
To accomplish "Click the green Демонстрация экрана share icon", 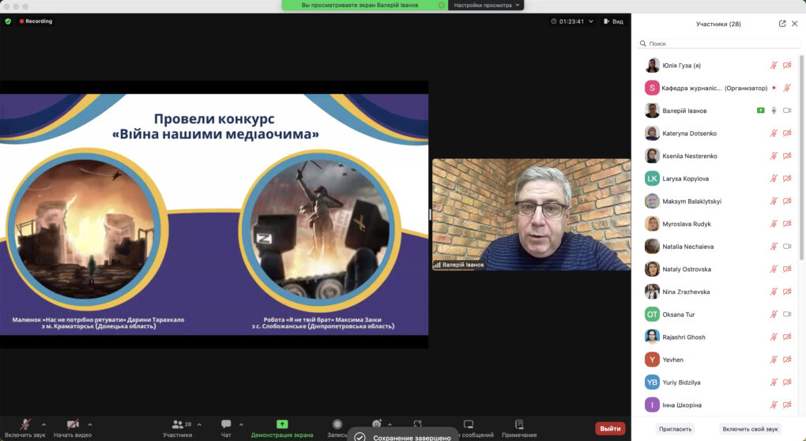I will point(282,424).
